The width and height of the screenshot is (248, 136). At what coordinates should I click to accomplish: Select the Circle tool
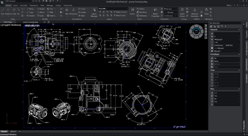[x=14, y=12]
